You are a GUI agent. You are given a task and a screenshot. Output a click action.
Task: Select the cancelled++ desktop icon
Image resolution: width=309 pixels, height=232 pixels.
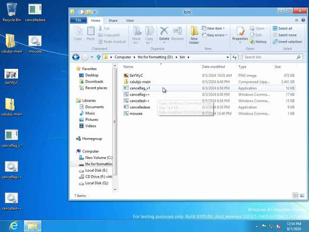pos(12,201)
